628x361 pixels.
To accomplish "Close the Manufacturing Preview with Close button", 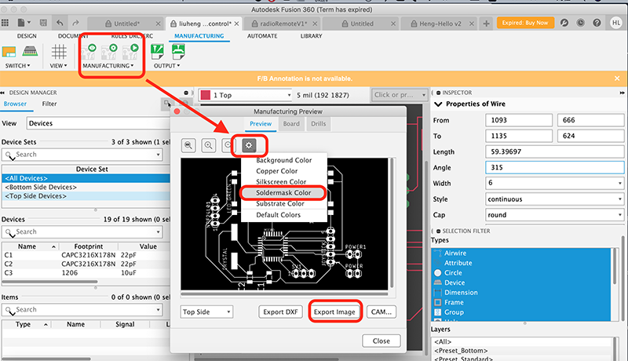I will click(382, 341).
